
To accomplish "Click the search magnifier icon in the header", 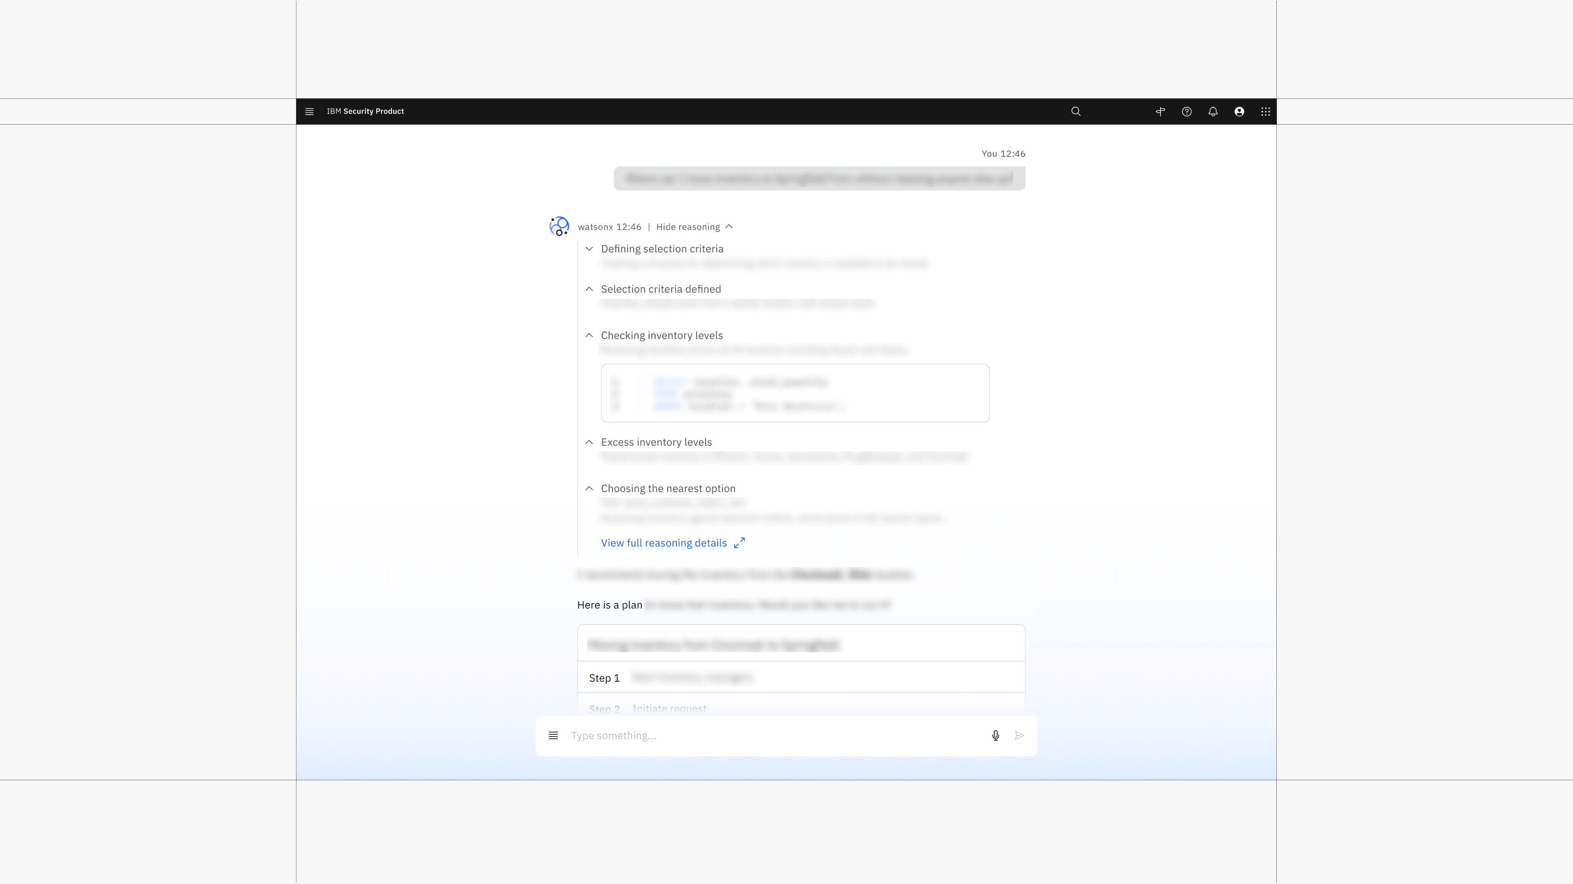I will coord(1076,112).
